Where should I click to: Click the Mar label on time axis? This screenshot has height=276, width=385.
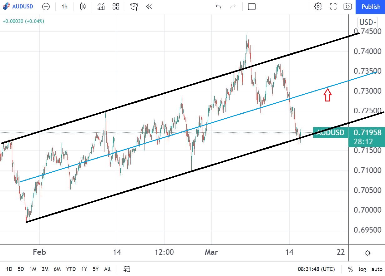(211, 252)
